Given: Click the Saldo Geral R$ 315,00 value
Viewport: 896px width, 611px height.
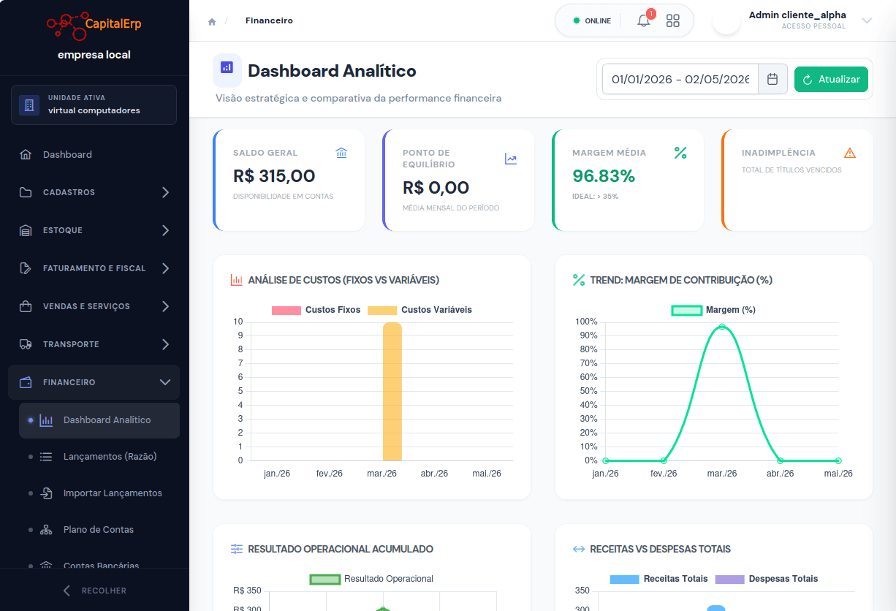Looking at the screenshot, I should coord(274,176).
